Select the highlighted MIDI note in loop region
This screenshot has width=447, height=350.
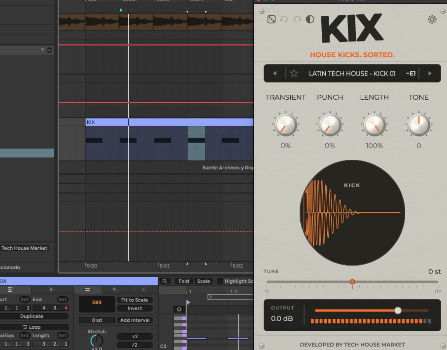[197, 140]
